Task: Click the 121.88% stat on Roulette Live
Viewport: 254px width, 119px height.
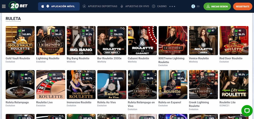Action: coord(57,78)
